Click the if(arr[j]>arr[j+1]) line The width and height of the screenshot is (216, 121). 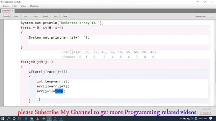[x=48, y=72]
